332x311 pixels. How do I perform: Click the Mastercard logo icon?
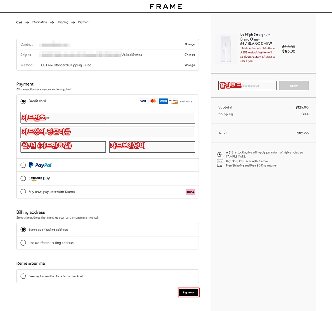point(153,101)
